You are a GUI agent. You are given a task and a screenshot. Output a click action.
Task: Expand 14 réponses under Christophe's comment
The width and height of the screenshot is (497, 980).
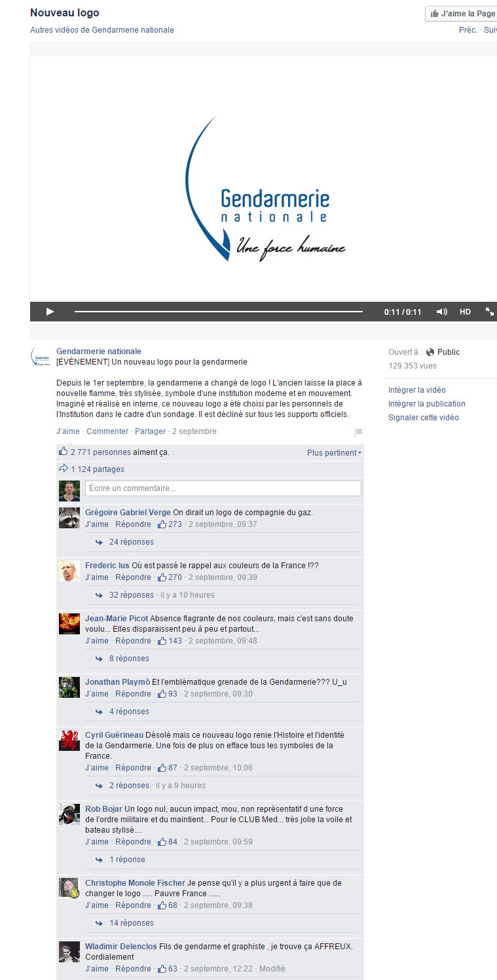point(132,923)
